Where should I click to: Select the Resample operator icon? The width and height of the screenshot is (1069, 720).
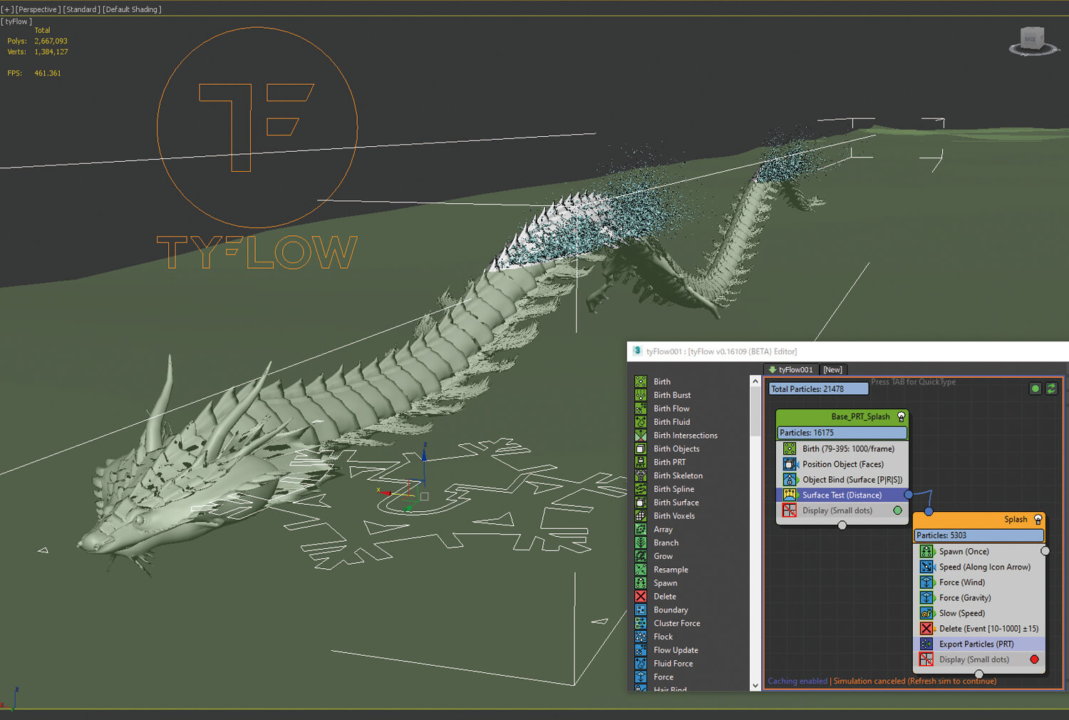641,570
